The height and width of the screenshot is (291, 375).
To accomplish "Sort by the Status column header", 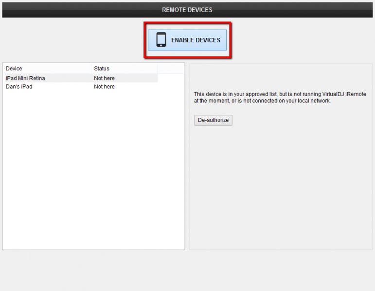I will 124,69.
